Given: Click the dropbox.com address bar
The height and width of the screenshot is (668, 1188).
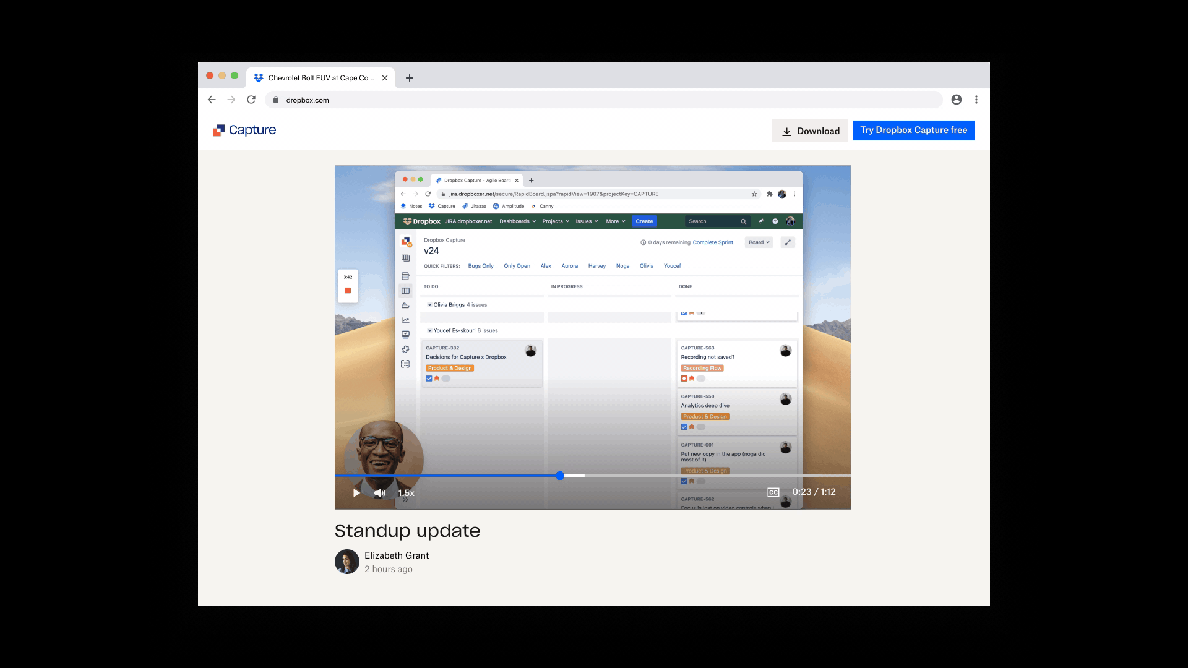Looking at the screenshot, I should pos(557,100).
